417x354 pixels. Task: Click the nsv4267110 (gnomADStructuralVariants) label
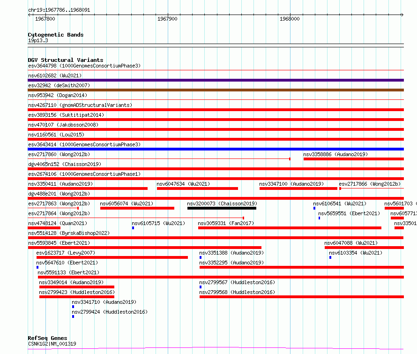pos(80,105)
